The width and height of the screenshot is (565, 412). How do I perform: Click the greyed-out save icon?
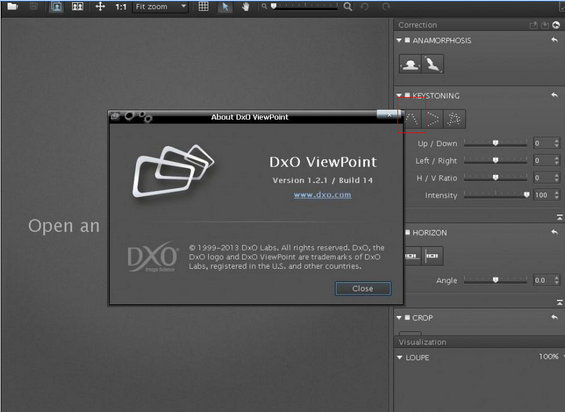[34, 6]
